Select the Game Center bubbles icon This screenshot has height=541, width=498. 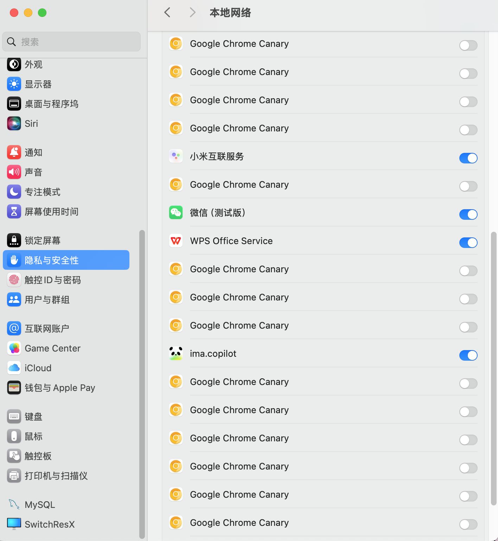14,348
